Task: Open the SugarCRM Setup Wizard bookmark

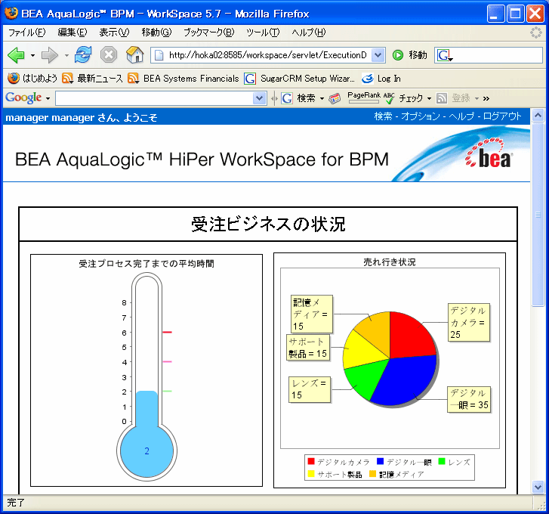Action: 299,79
